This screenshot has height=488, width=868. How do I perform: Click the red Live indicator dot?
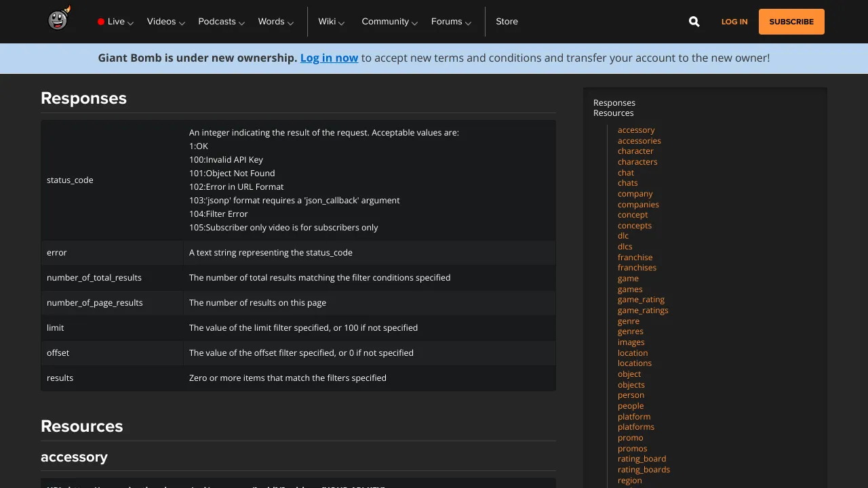coord(101,22)
